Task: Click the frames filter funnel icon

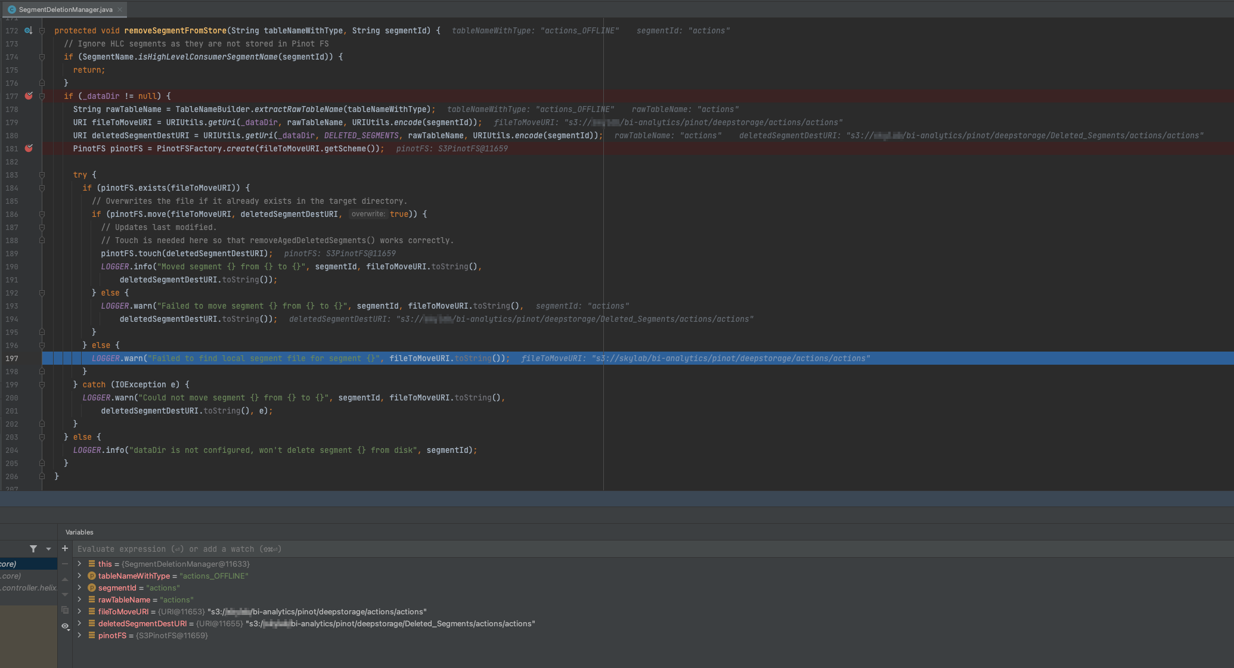Action: 33,549
